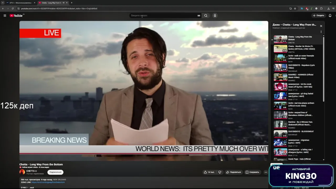Image resolution: width=336 pixels, height=189 pixels.
Task: Open the playlist three-dot options menu
Action: (x=321, y=32)
